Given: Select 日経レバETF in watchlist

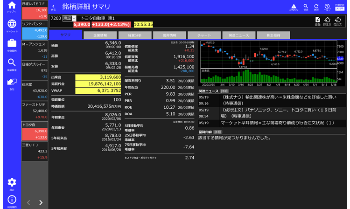Looking at the screenshot, I should [35, 10].
